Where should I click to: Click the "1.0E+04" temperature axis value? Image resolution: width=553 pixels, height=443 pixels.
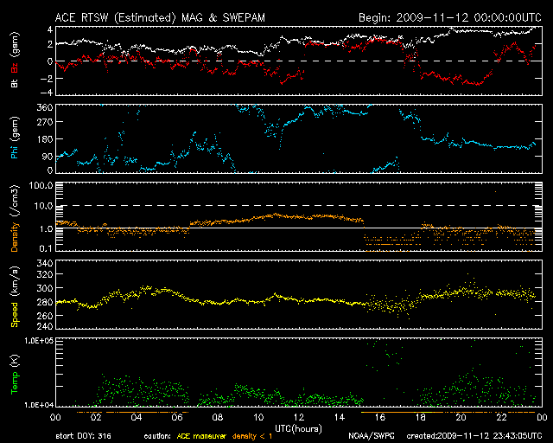[39, 405]
